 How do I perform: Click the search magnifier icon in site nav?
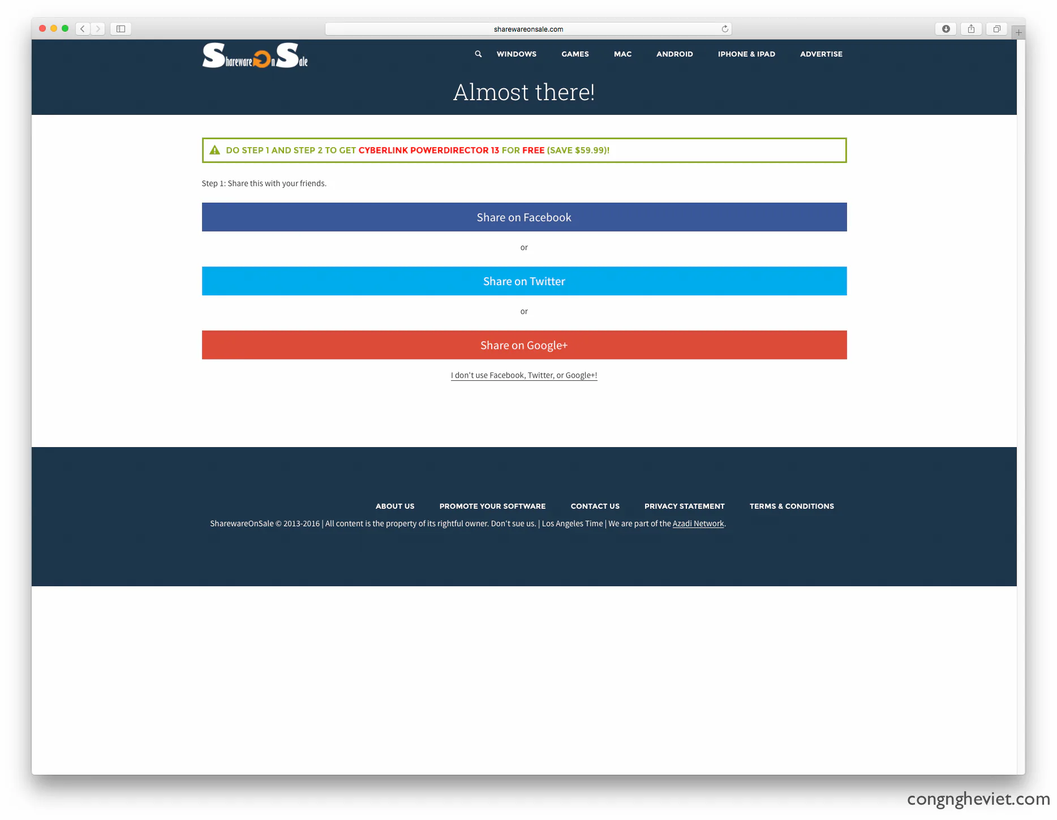478,54
